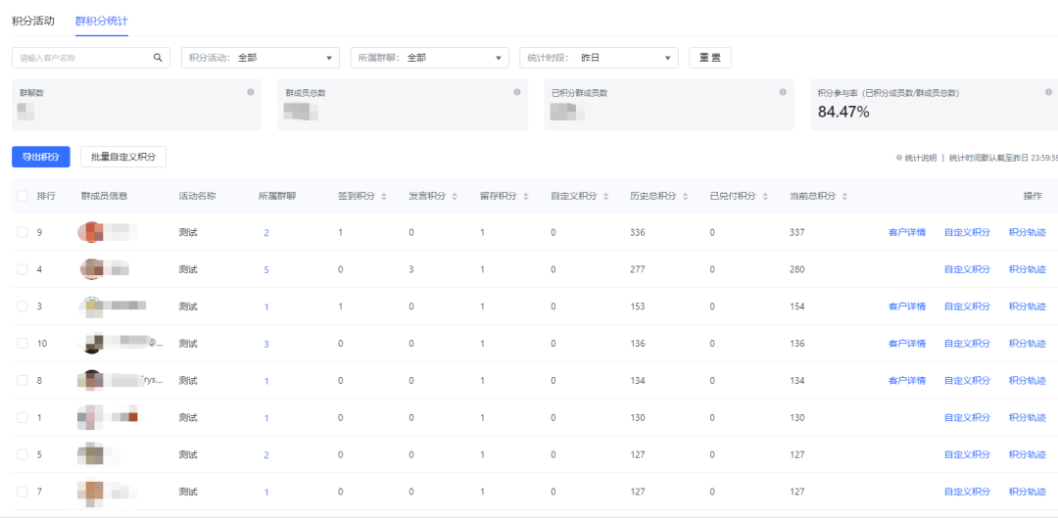1058x518 pixels.
Task: Check the row with rank 1
Action: 23,417
